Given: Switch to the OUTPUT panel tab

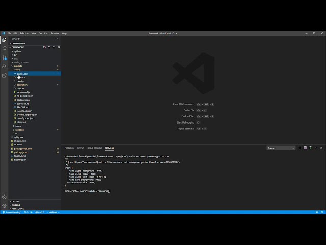Looking at the screenshot, I should coord(80,148).
